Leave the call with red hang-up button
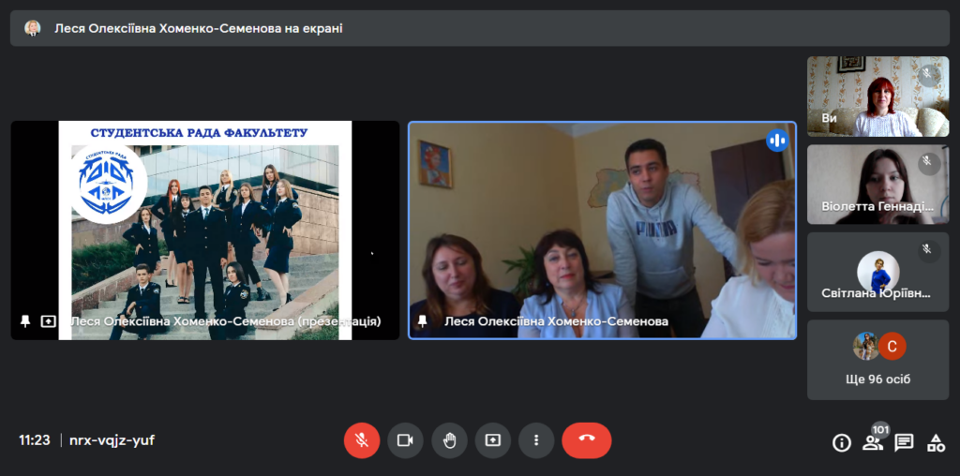Screen dimensions: 960x476 click(587, 440)
